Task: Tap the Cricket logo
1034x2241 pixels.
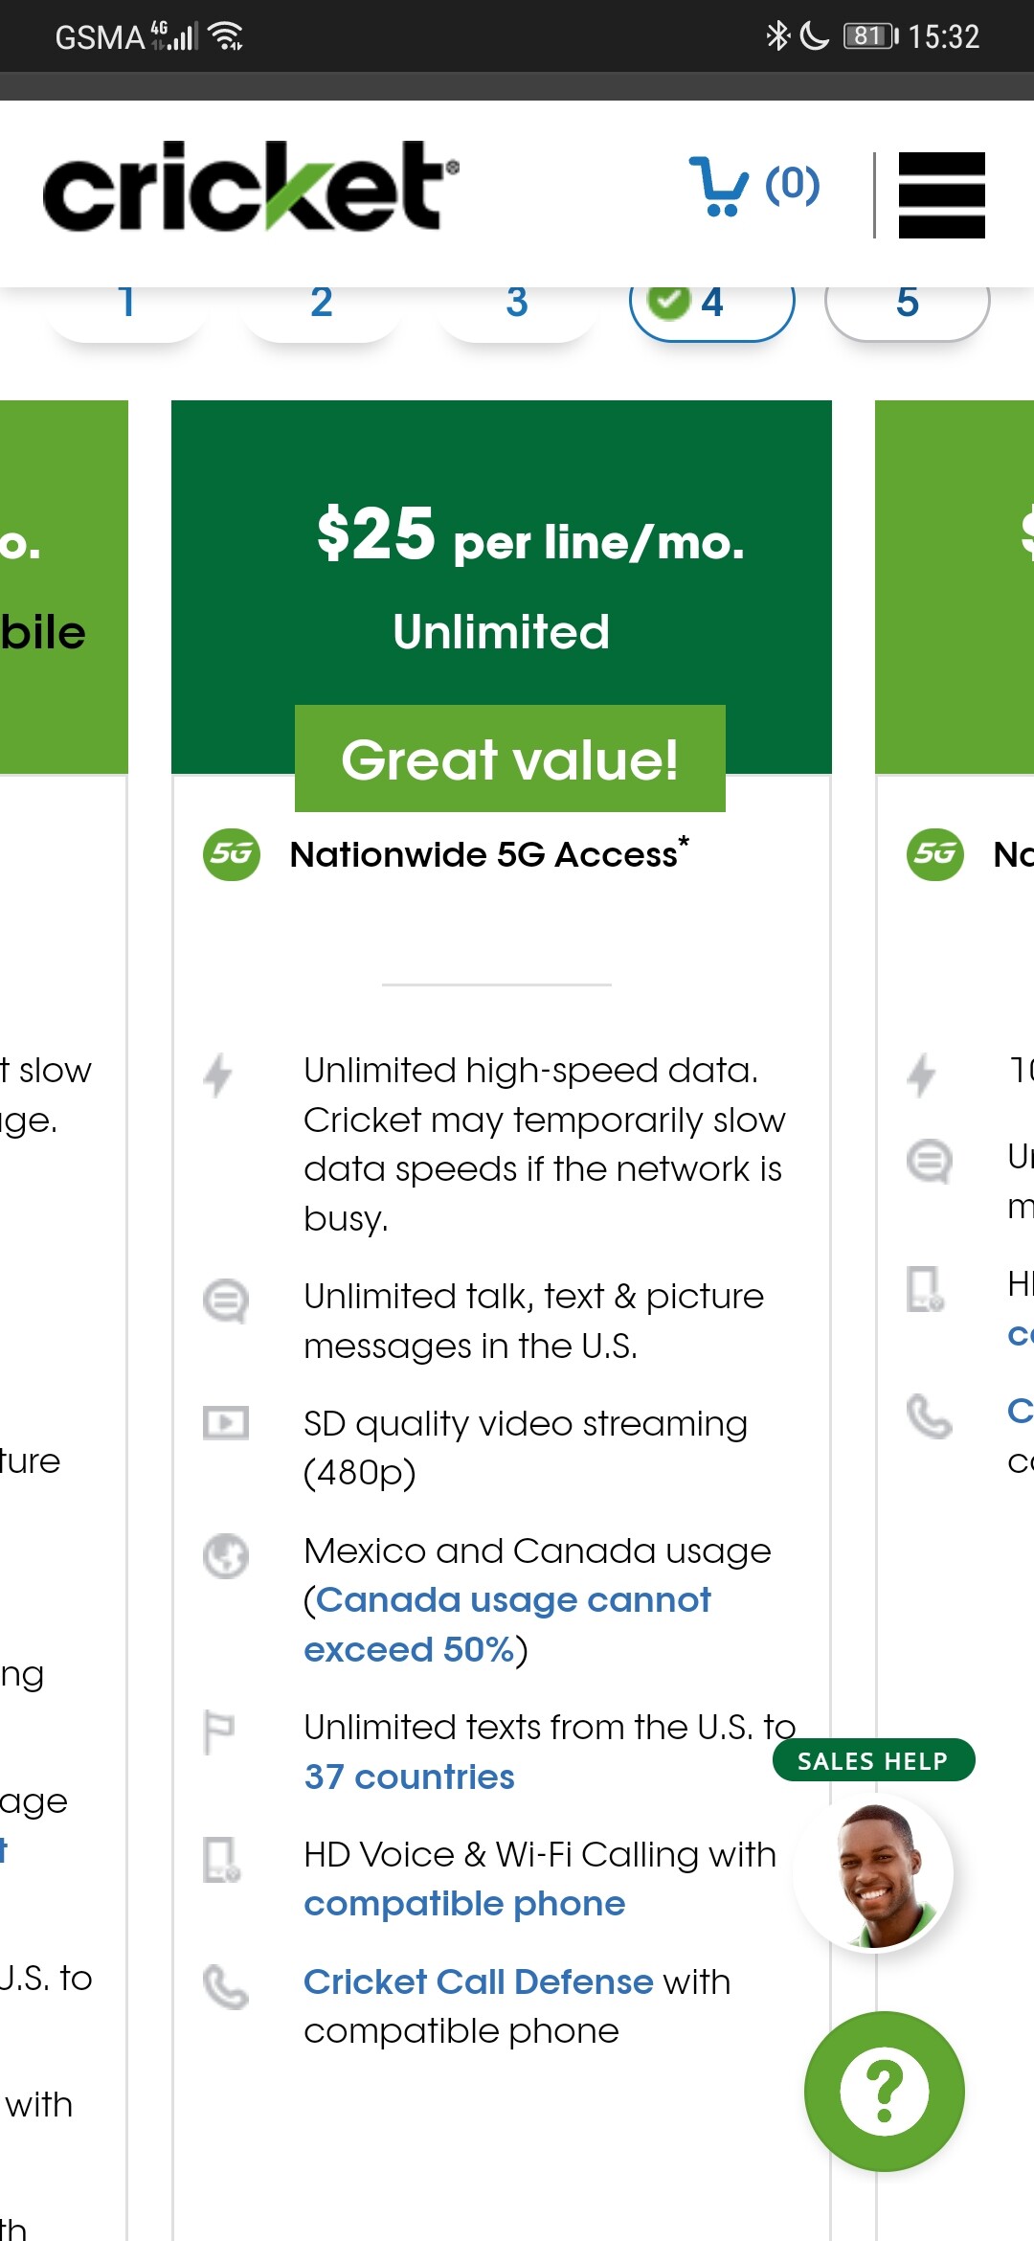Action: tap(251, 186)
